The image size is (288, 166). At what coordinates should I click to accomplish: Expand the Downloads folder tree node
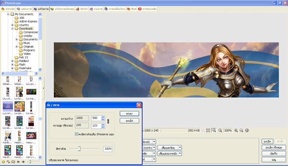click(x=12, y=28)
